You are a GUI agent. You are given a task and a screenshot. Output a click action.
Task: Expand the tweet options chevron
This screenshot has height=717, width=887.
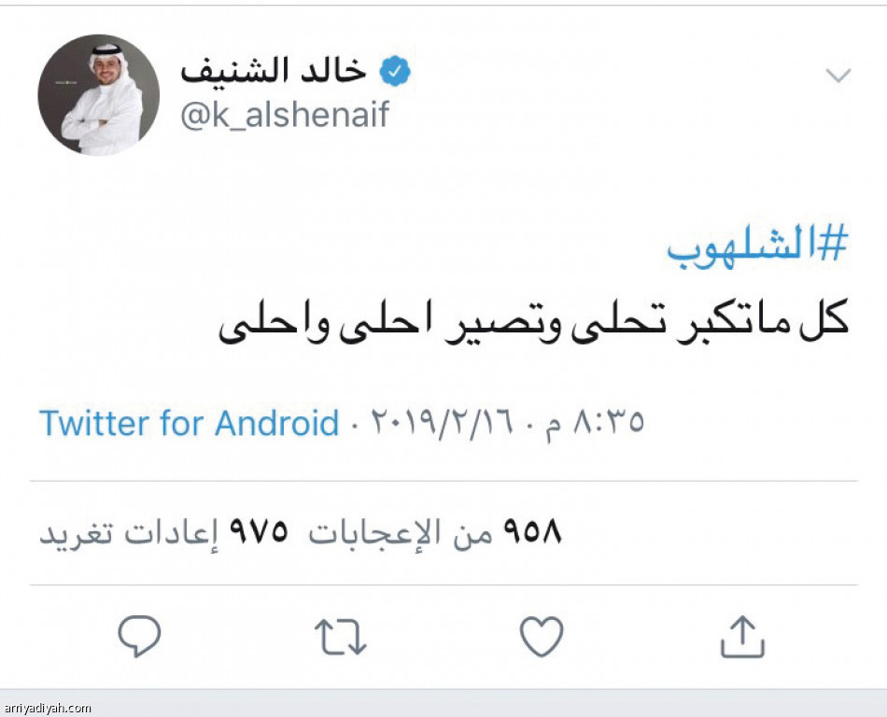click(x=838, y=77)
